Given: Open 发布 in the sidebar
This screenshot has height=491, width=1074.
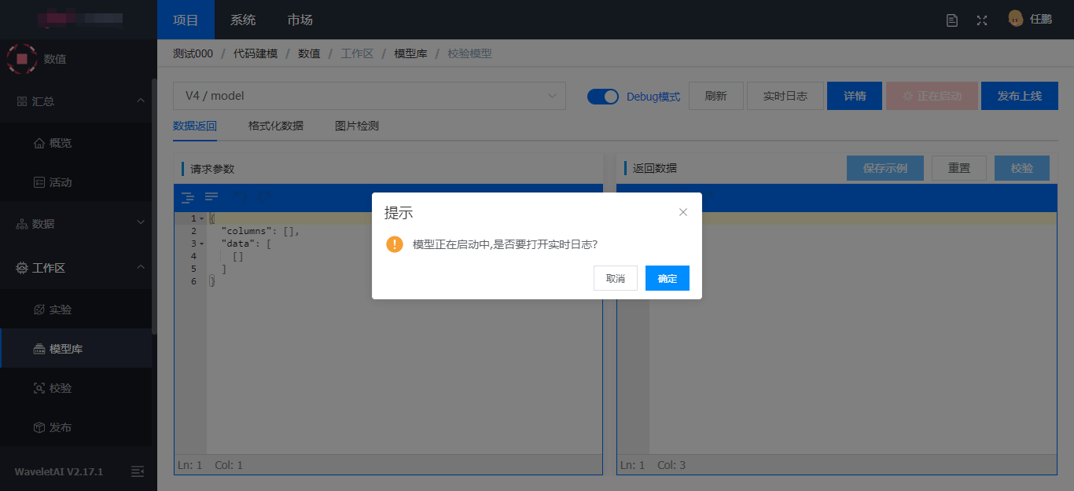Looking at the screenshot, I should [x=75, y=427].
